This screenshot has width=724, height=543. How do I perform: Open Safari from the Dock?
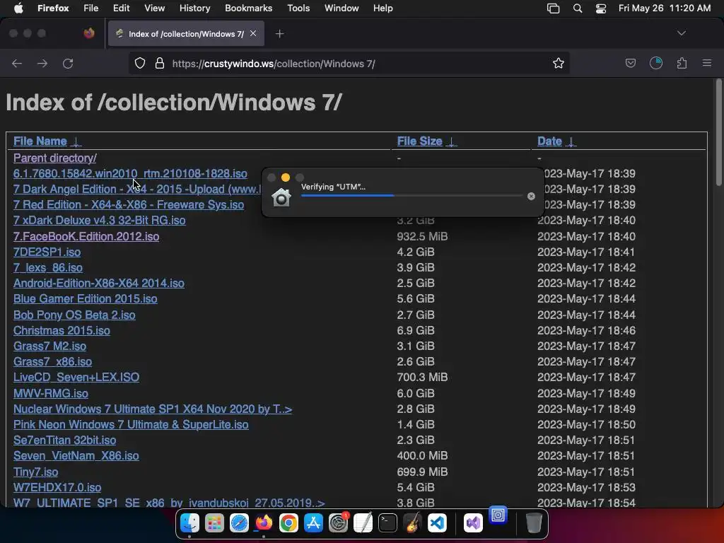point(239,523)
